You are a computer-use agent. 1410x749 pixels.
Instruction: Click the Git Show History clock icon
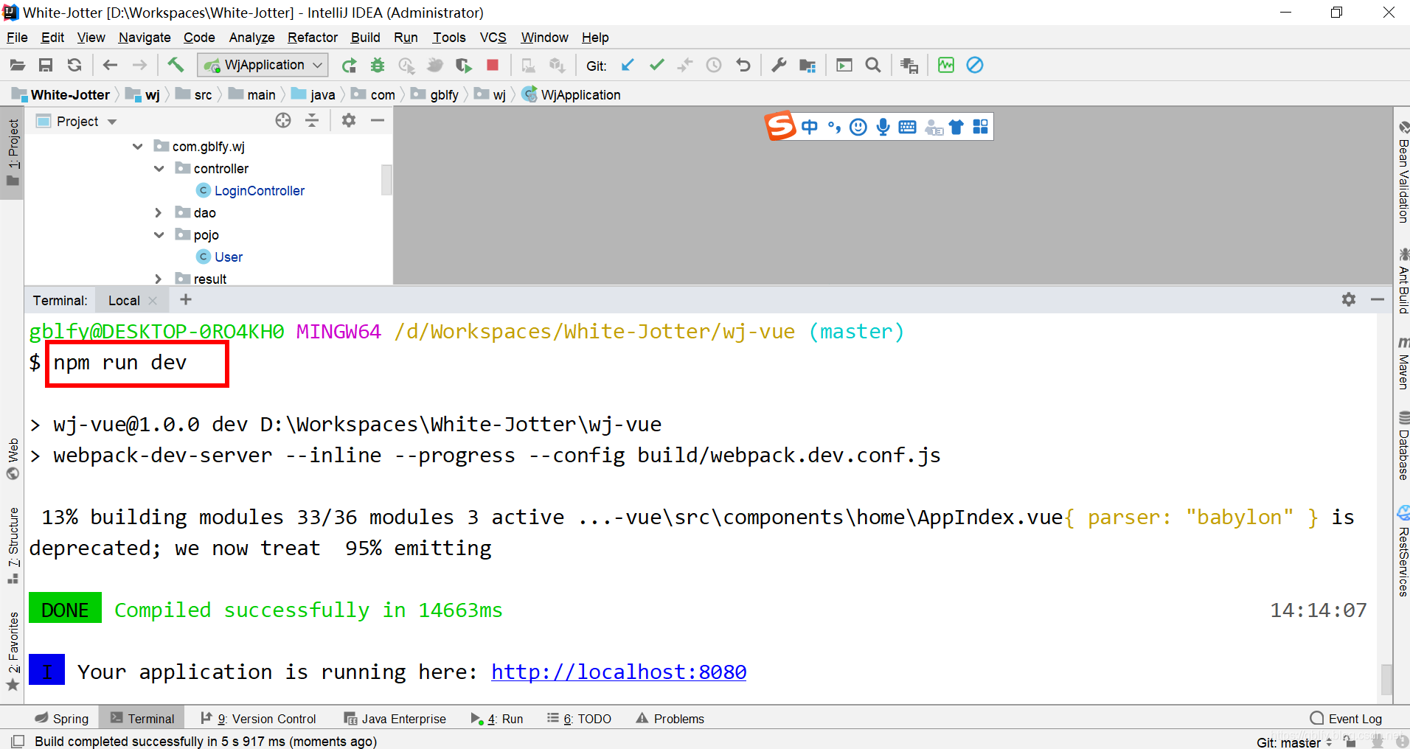tap(714, 66)
